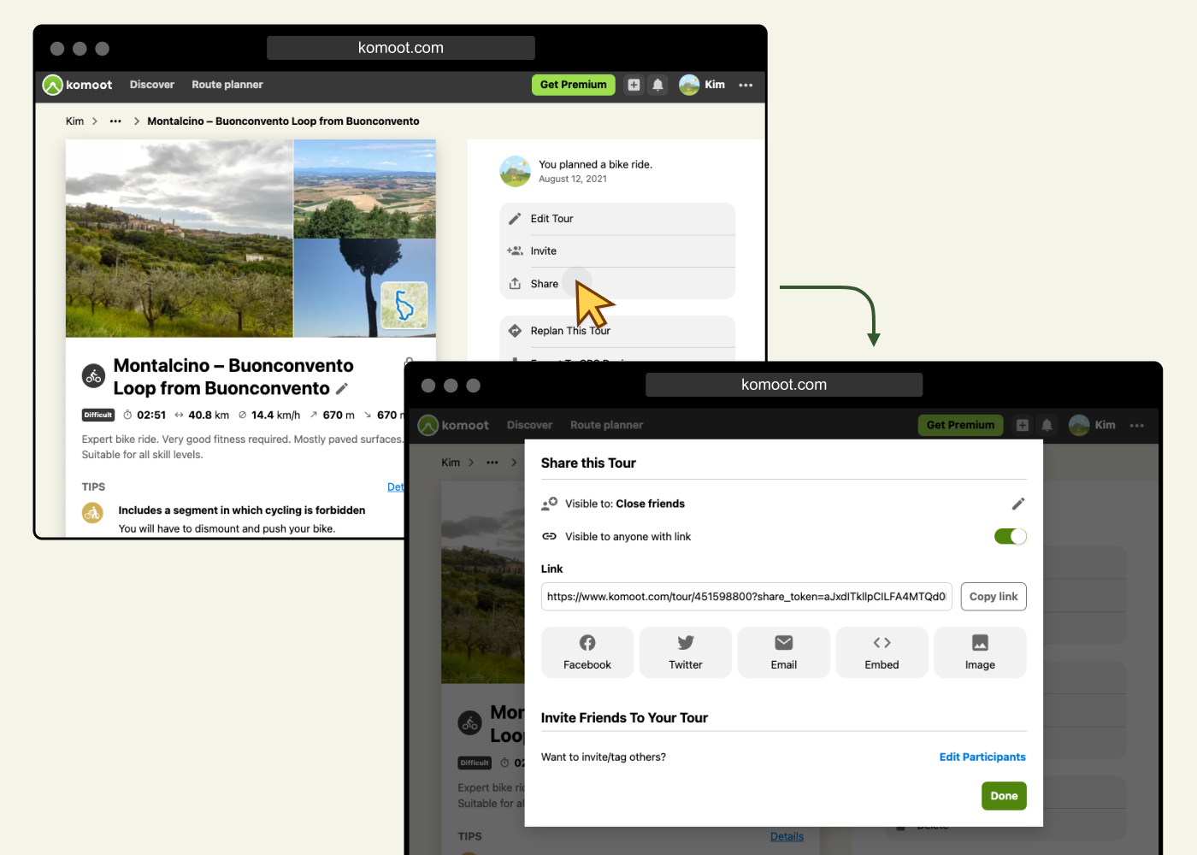Share the tour via Email
The height and width of the screenshot is (855, 1197).
point(784,652)
